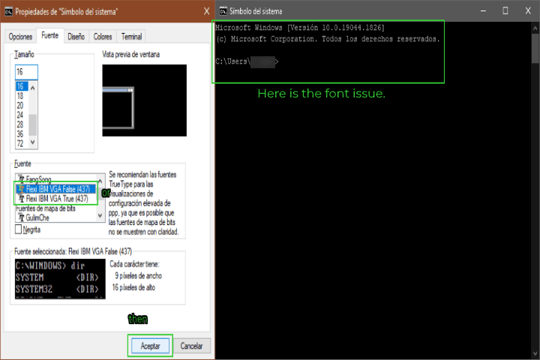
Task: Click font list scroll-down arrow
Action: point(100,215)
